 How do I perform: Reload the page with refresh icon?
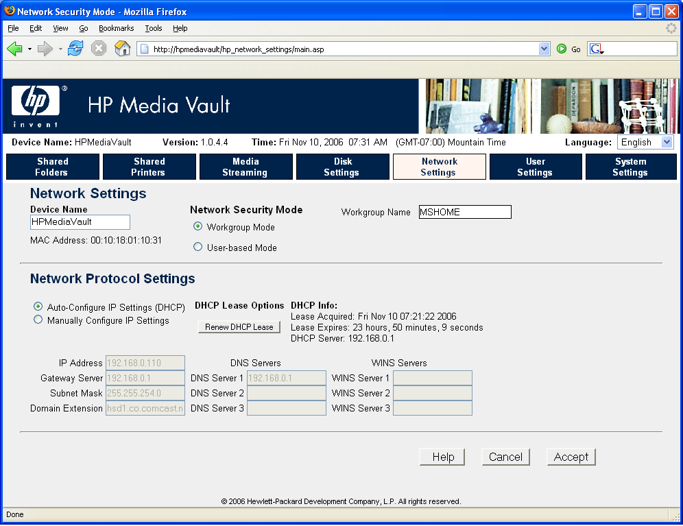[x=75, y=49]
